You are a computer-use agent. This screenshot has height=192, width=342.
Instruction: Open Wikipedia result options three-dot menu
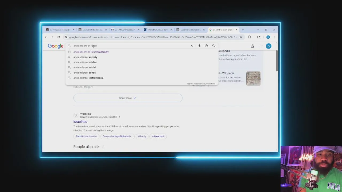[119, 117]
